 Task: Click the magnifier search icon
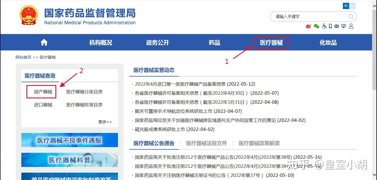pyautogui.click(x=351, y=16)
